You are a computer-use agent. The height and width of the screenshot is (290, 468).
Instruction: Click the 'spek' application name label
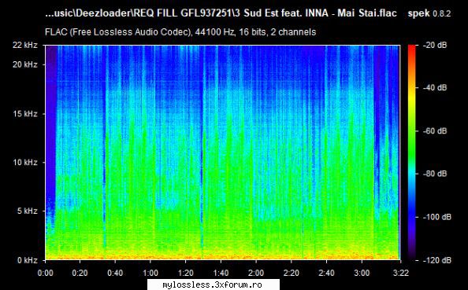pos(418,13)
